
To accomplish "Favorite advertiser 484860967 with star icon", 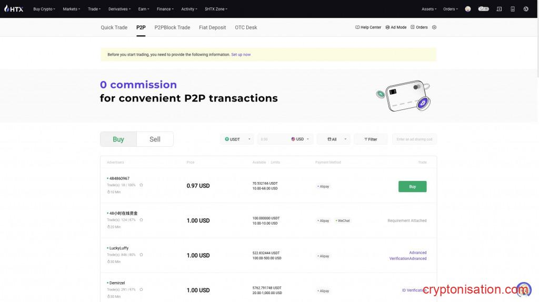I will pyautogui.click(x=141, y=185).
